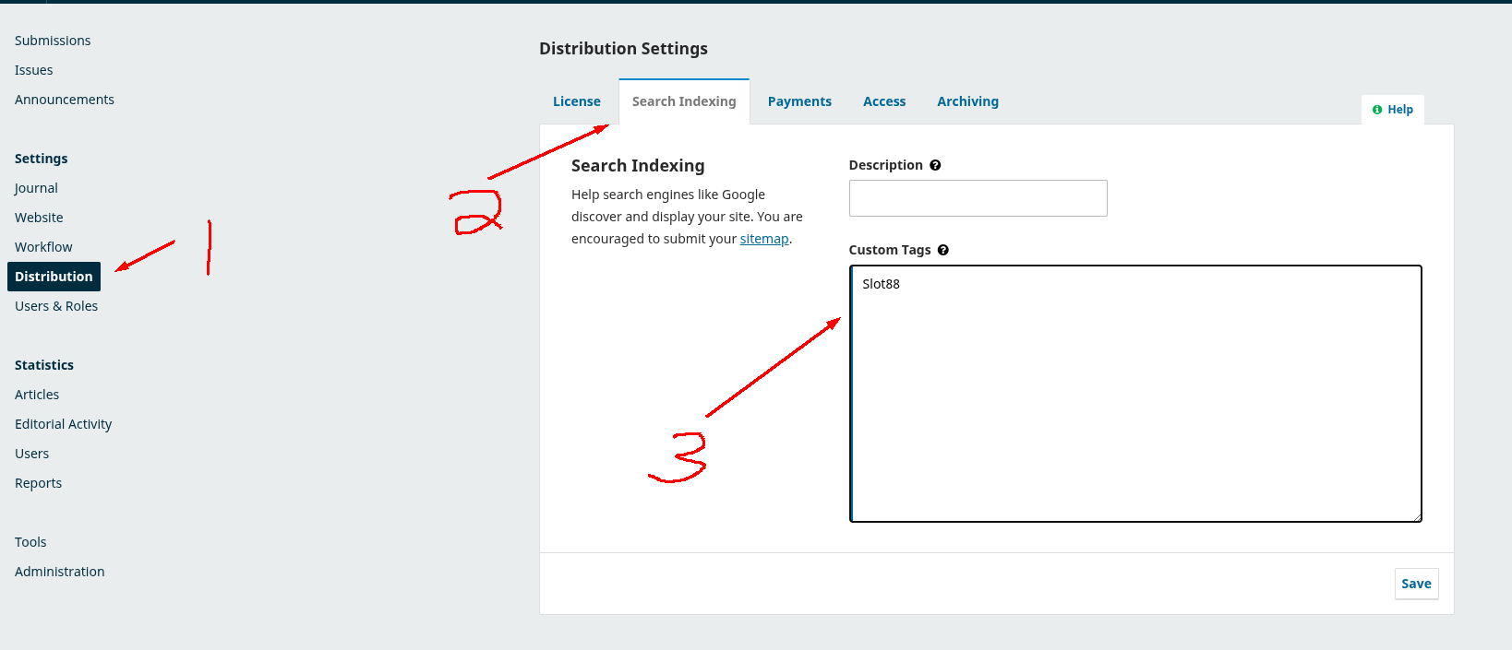This screenshot has height=650, width=1512.
Task: View Editorial Activity statistics
Action: click(63, 424)
